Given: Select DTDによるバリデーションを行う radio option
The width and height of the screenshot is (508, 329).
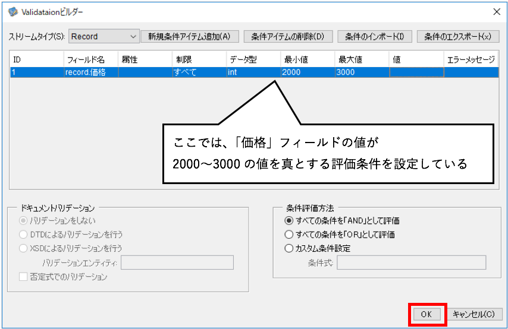Looking at the screenshot, I should coord(23,234).
